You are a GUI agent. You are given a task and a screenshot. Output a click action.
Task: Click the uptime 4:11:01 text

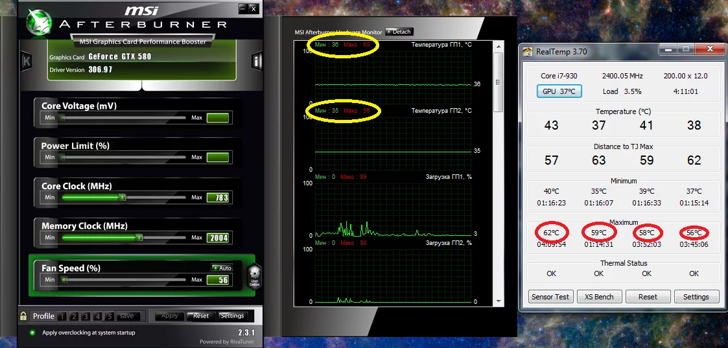pyautogui.click(x=686, y=91)
